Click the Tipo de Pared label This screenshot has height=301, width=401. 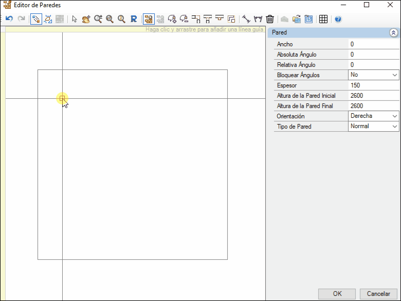tap(294, 127)
